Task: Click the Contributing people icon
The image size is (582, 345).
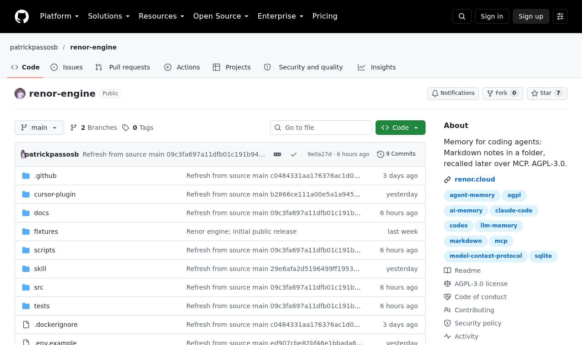Action: [447, 310]
